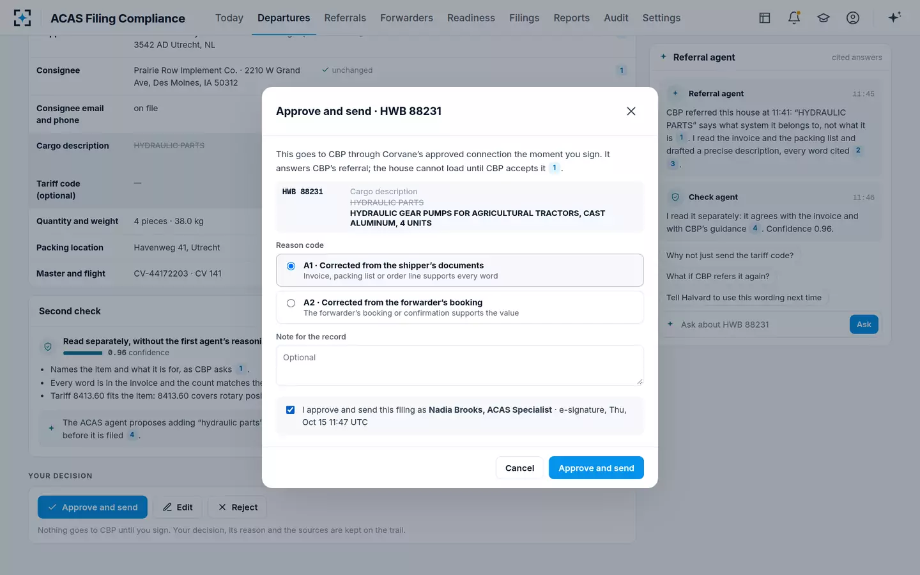Click citation 1 in Referral agent message
This screenshot has width=920, height=575.
click(x=681, y=137)
